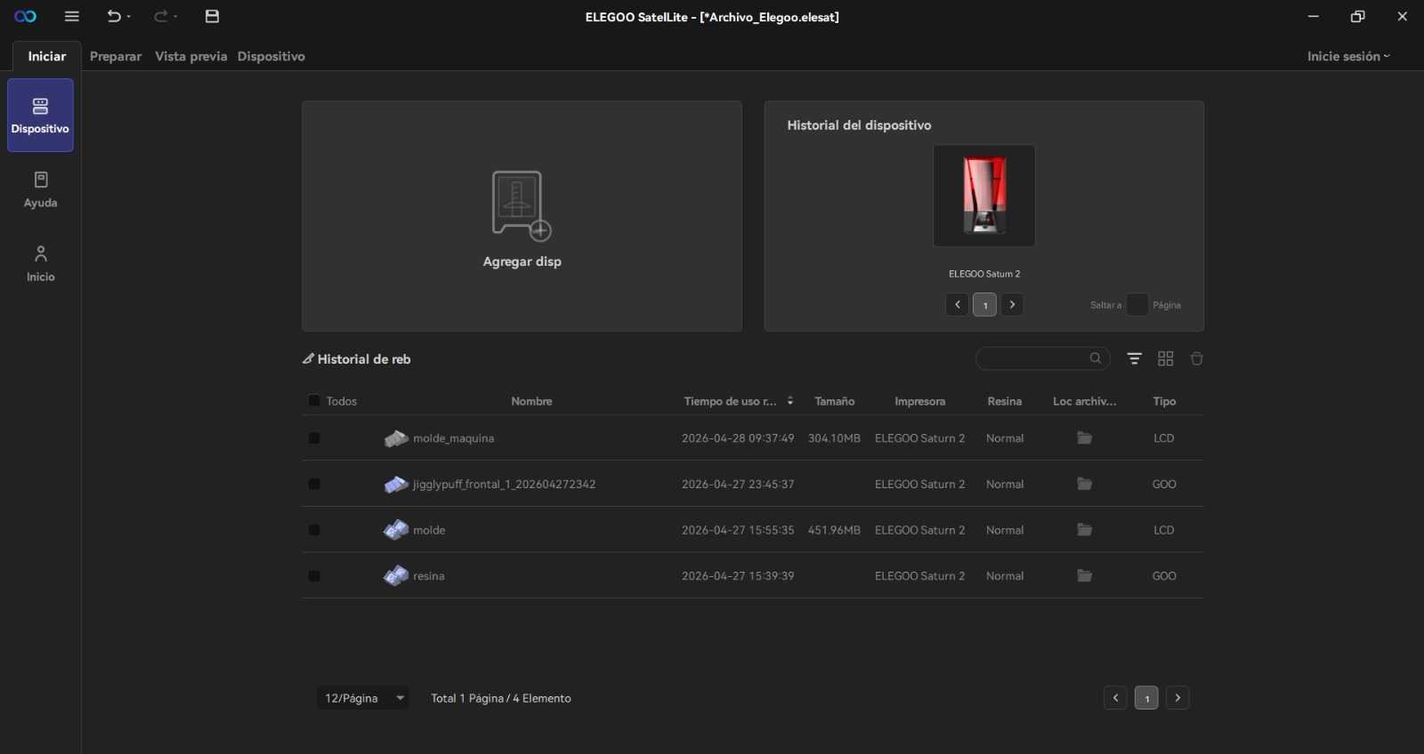Screen dimensions: 1424x754
Task: Click page 1 button in file list
Action: coord(1146,698)
